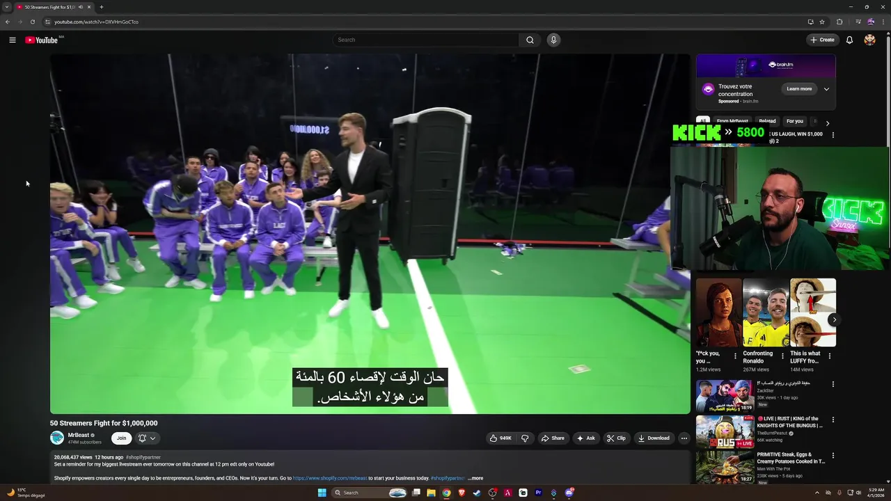Select the All filter chip
This screenshot has width=891, height=501.
click(703, 121)
